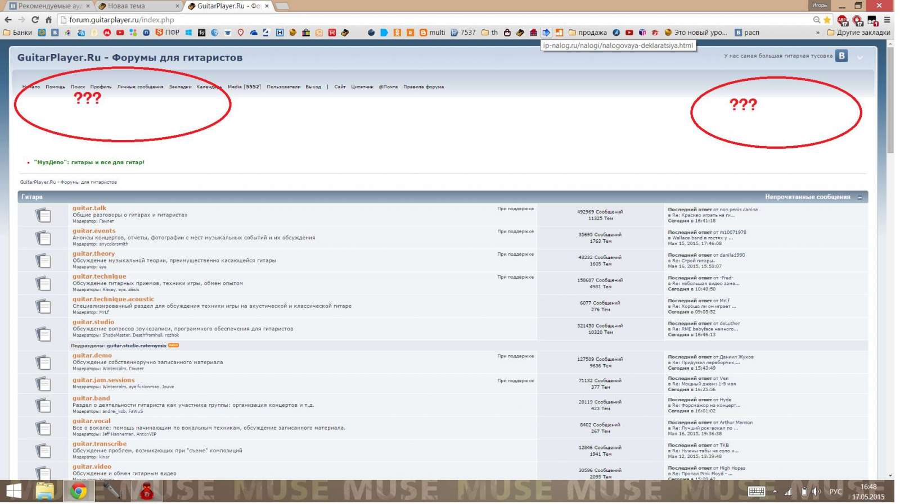Open the multi Blogger bookmark
Viewport: 900px width, 504px height.
coord(432,33)
